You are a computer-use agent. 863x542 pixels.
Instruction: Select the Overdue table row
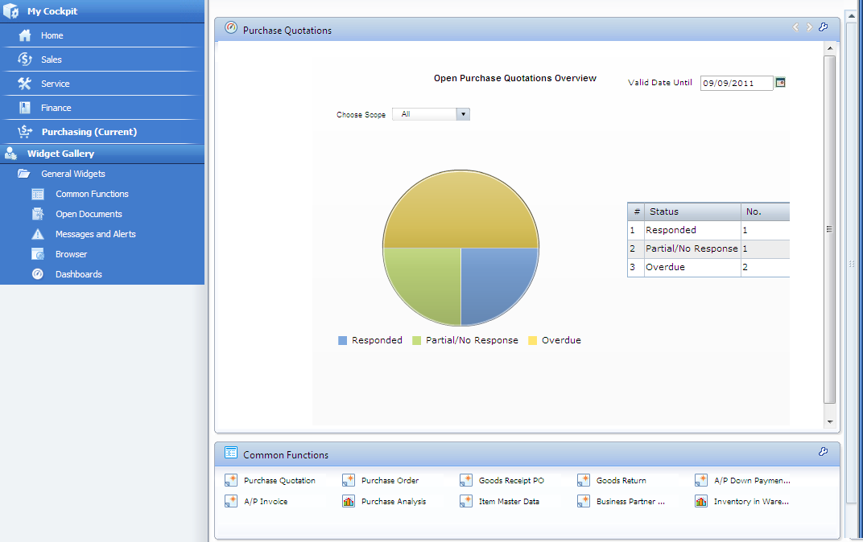[708, 267]
